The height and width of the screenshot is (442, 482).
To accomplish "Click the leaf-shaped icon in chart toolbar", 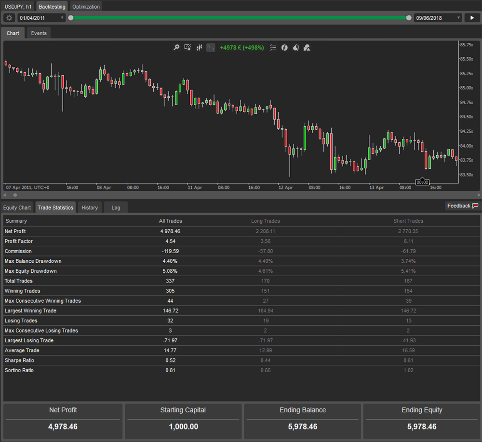I will (x=296, y=47).
